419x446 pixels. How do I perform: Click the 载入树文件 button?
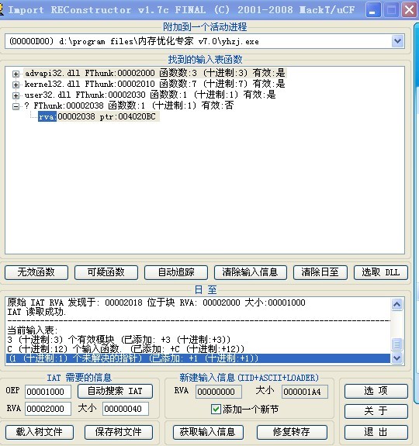[x=40, y=432]
